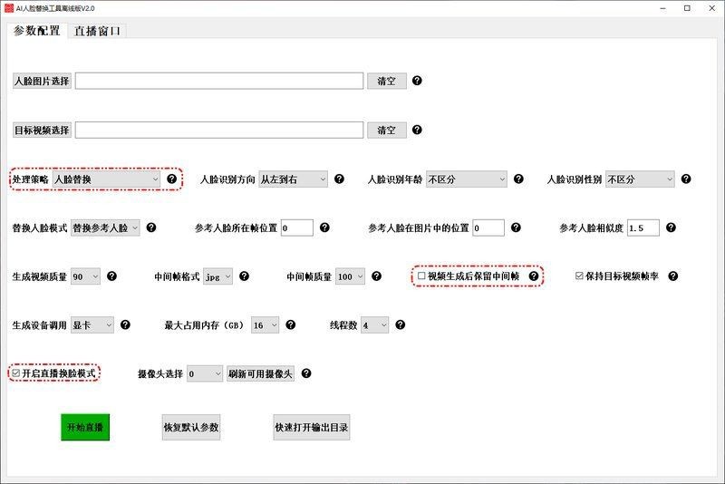Open 线程数 dropdown showing 4

375,325
